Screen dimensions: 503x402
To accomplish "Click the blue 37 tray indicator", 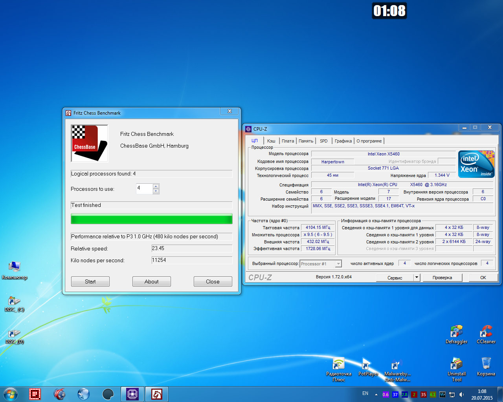I will click(x=395, y=395).
